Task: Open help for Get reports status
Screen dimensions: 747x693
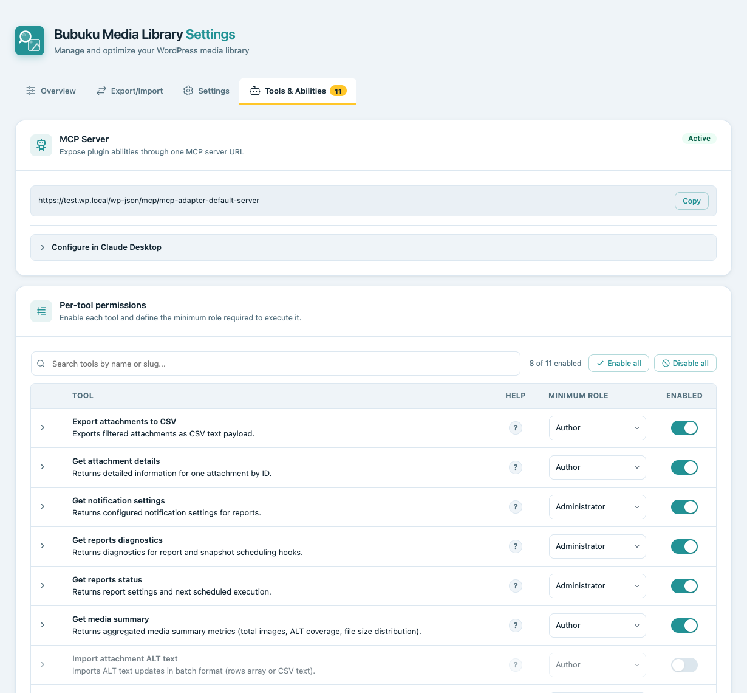Action: pyautogui.click(x=516, y=586)
